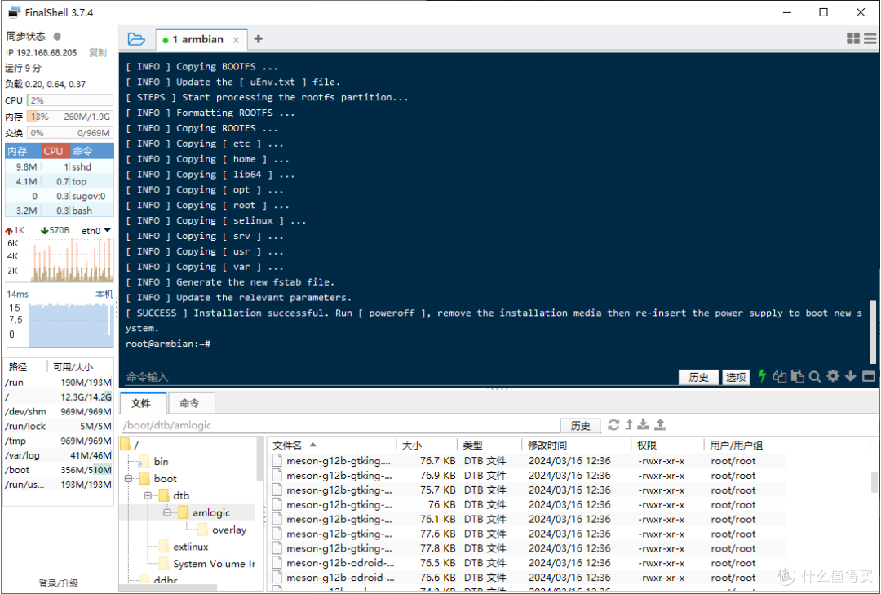Collapse the boot folder in tree
881x594 pixels.
(x=129, y=479)
